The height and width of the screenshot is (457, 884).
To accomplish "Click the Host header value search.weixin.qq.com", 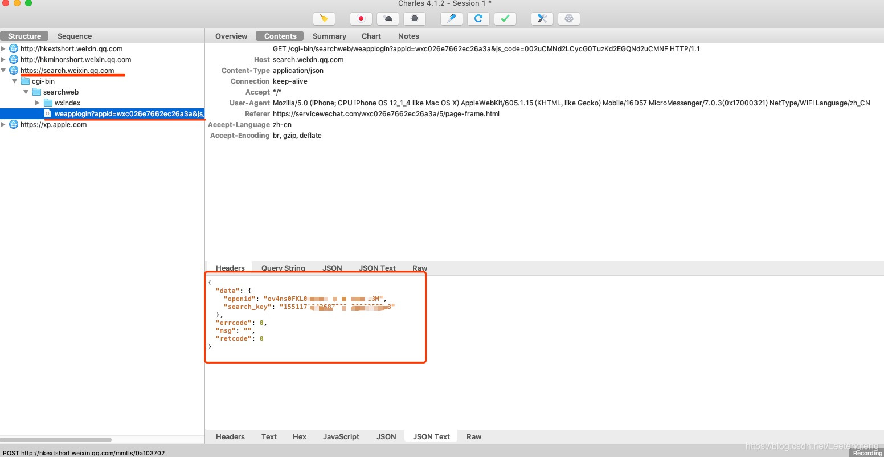I will [x=308, y=59].
